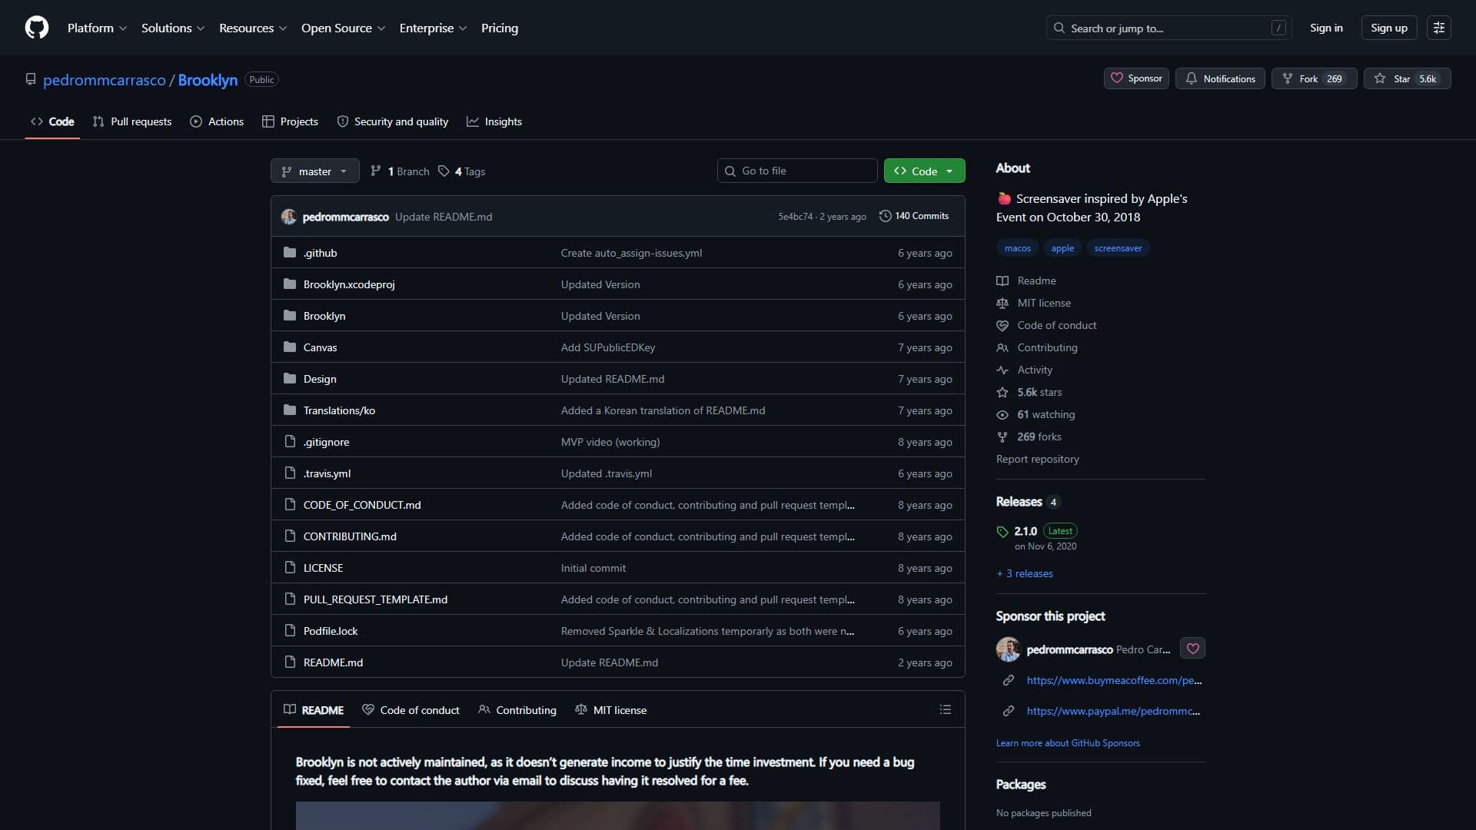1476x830 pixels.
Task: Click the file icon of the .gitignore row
Action: (290, 442)
